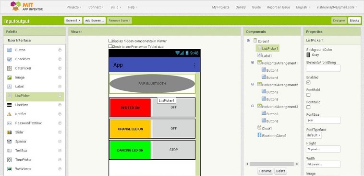The height and width of the screenshot is (176, 364).
Task: Switch to the Designer view
Action: [339, 21]
